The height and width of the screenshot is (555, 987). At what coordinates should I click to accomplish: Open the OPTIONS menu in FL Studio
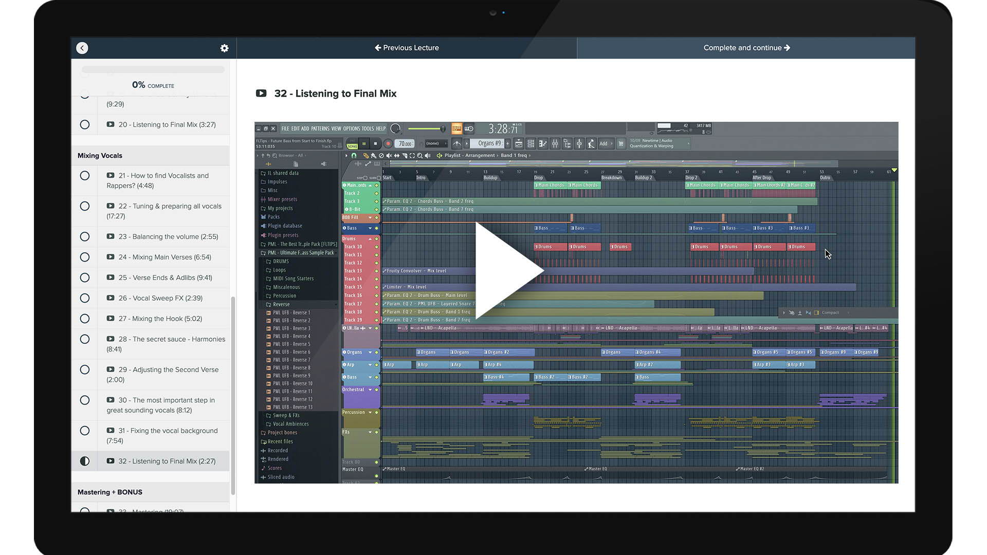[x=351, y=128]
